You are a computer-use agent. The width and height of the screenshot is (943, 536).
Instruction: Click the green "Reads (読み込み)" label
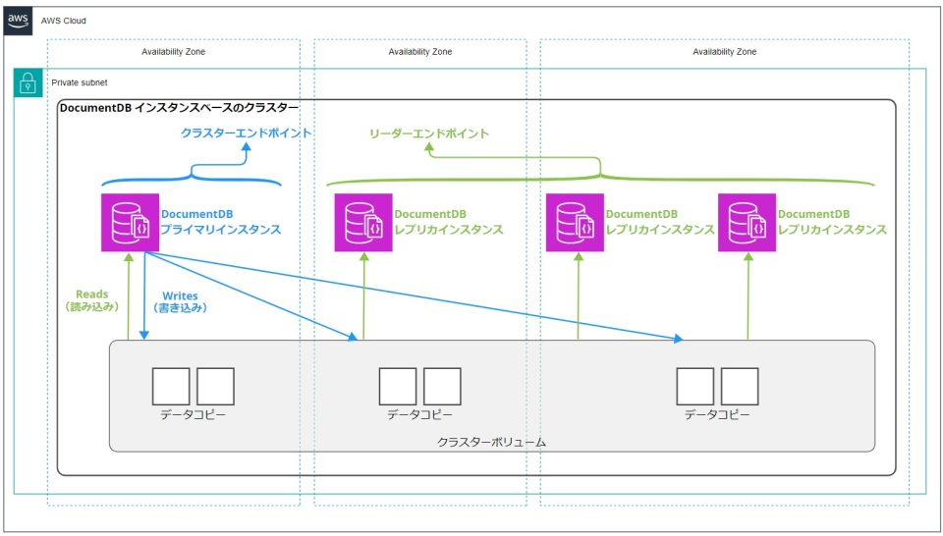pos(92,300)
